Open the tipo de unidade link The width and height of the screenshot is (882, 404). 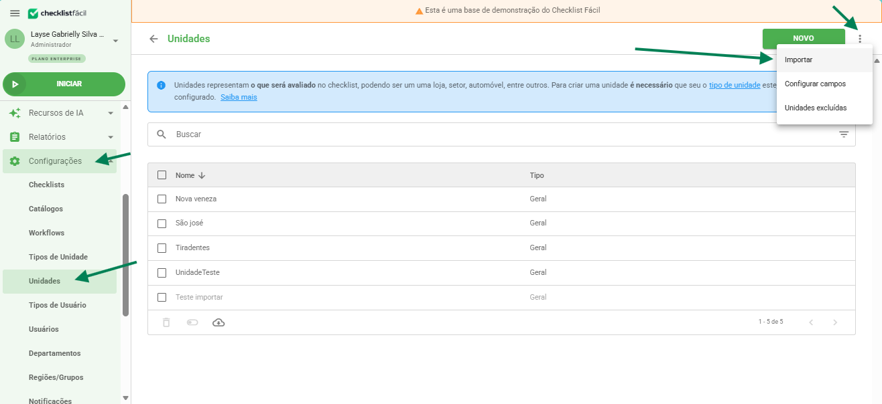coord(735,85)
